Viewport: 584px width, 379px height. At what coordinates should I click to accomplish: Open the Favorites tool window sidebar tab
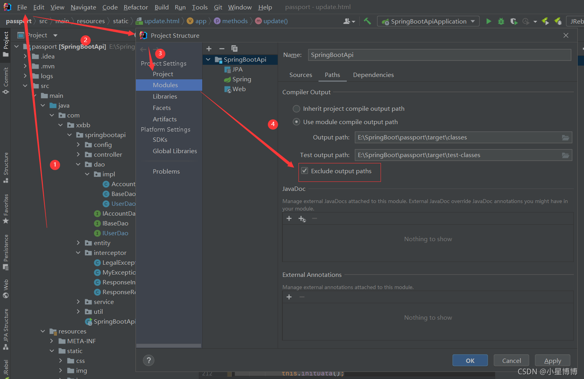pos(5,209)
